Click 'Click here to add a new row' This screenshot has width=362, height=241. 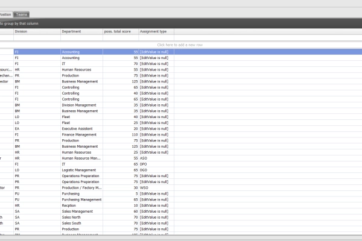point(180,45)
